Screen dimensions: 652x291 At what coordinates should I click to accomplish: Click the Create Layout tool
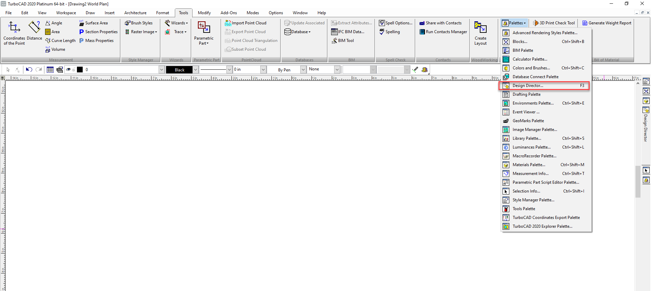pyautogui.click(x=481, y=33)
